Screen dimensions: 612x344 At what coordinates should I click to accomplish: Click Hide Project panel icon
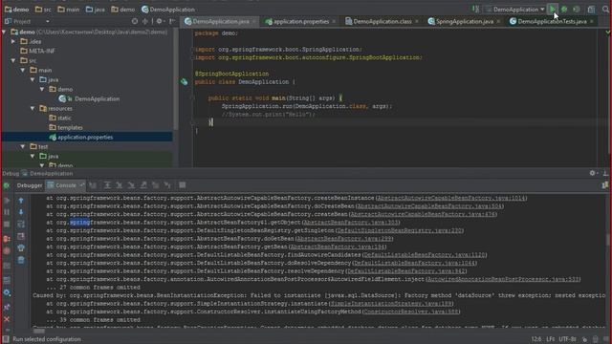[x=172, y=21]
